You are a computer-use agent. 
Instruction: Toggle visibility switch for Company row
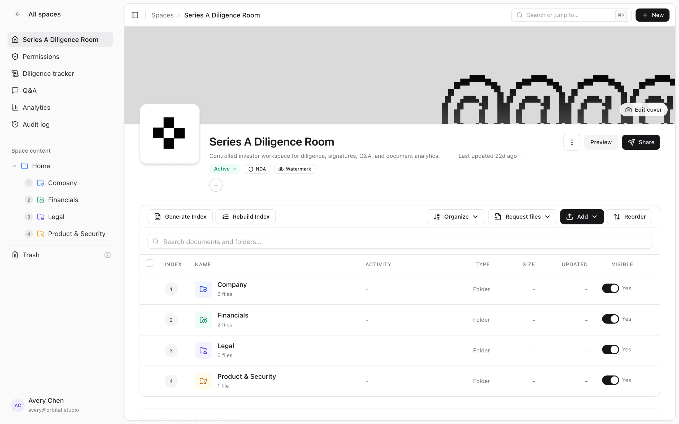(x=610, y=288)
